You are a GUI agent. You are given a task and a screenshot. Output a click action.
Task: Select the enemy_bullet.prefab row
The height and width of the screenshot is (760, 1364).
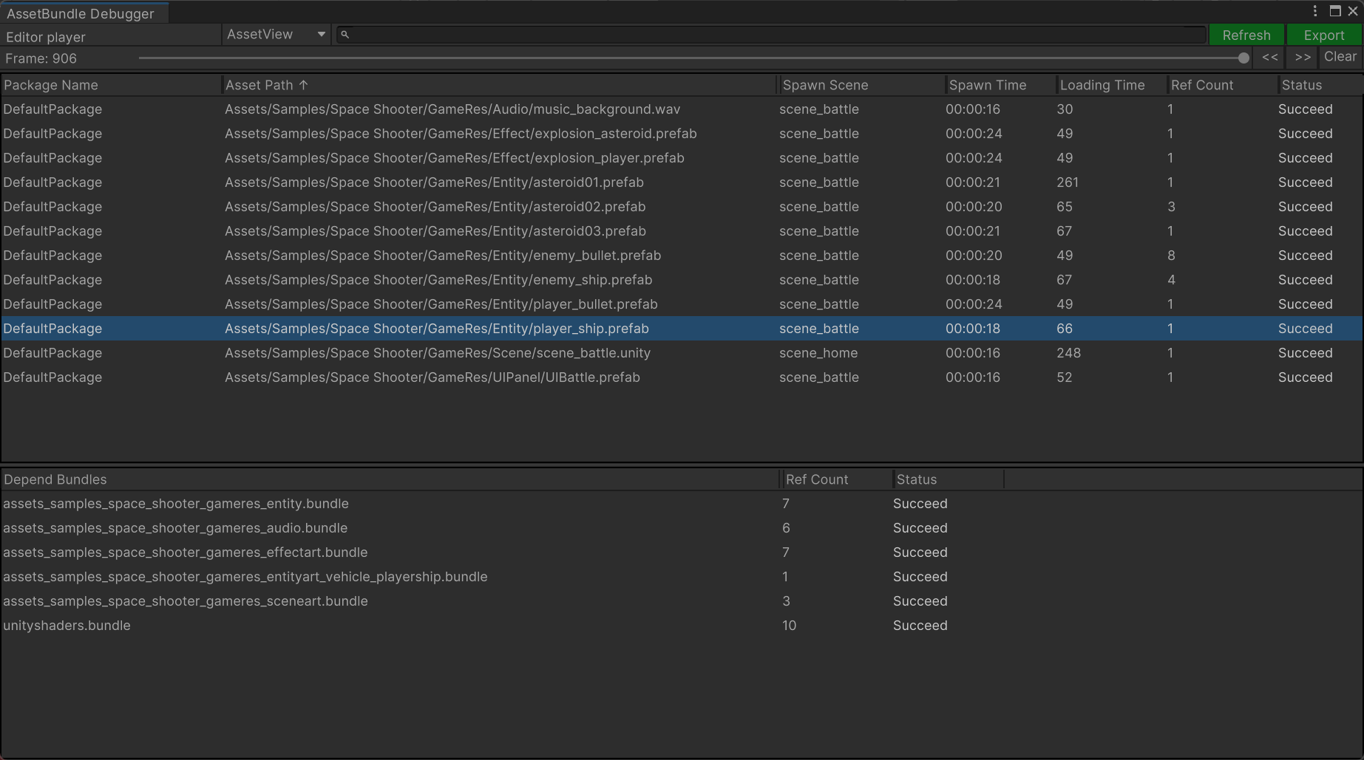pyautogui.click(x=682, y=256)
